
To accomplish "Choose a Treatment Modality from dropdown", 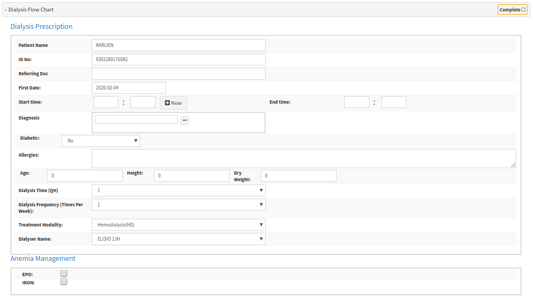I will tap(178, 225).
